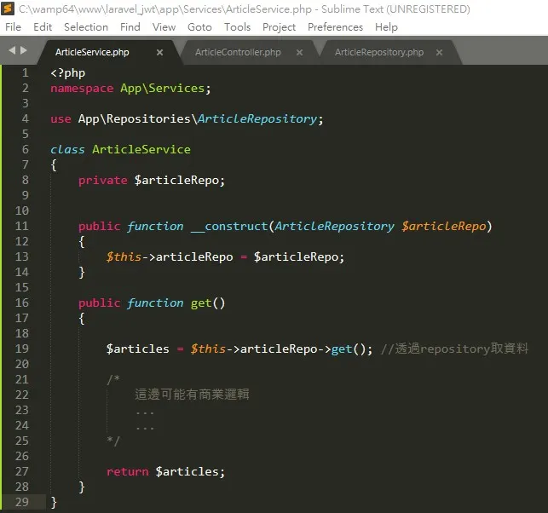Image resolution: width=548 pixels, height=513 pixels.
Task: Click the 'ArticleService' class name
Action: (141, 150)
